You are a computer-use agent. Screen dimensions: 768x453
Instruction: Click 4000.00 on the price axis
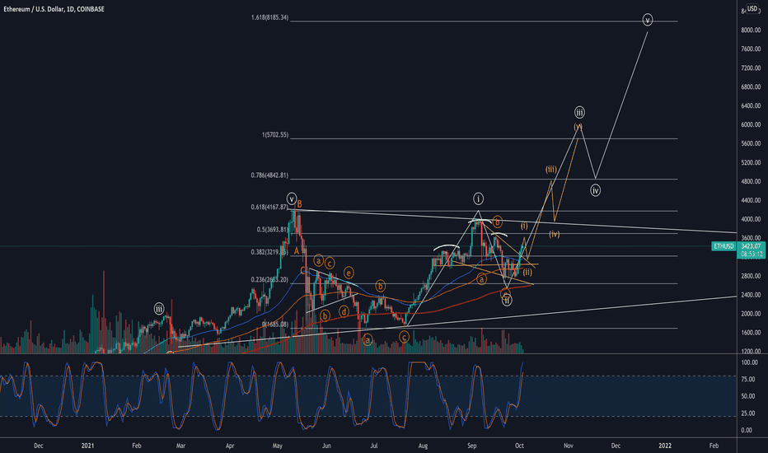pyautogui.click(x=751, y=219)
